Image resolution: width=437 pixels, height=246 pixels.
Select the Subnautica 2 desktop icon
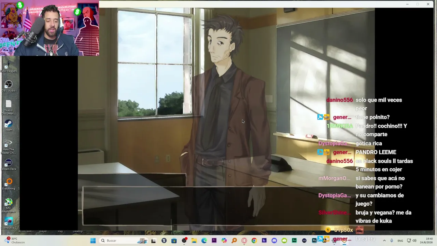pyautogui.click(x=9, y=223)
